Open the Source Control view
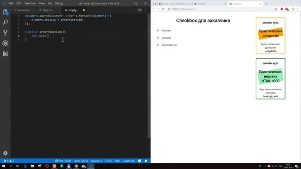The height and width of the screenshot is (169, 301). pyautogui.click(x=5, y=33)
